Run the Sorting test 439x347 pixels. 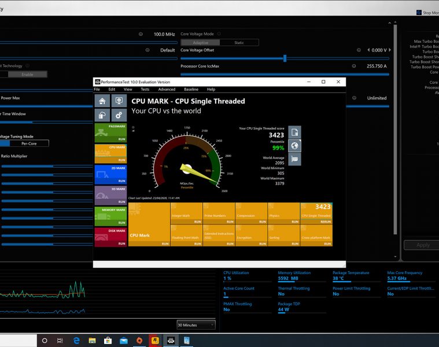click(x=283, y=235)
